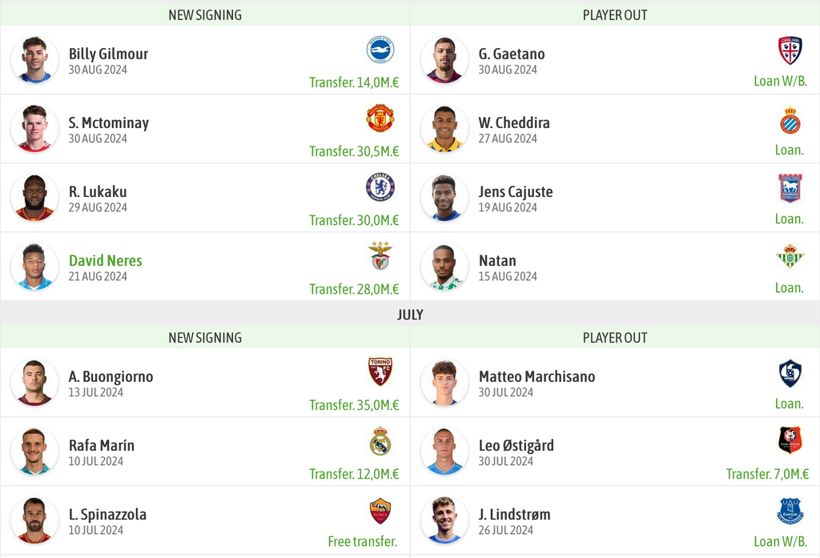This screenshot has width=820, height=558.
Task: Click the Everton crest next to J. Lindstrøm
Action: pyautogui.click(x=790, y=511)
